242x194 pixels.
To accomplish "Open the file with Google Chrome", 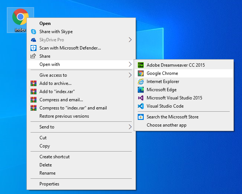I will click(184, 73).
